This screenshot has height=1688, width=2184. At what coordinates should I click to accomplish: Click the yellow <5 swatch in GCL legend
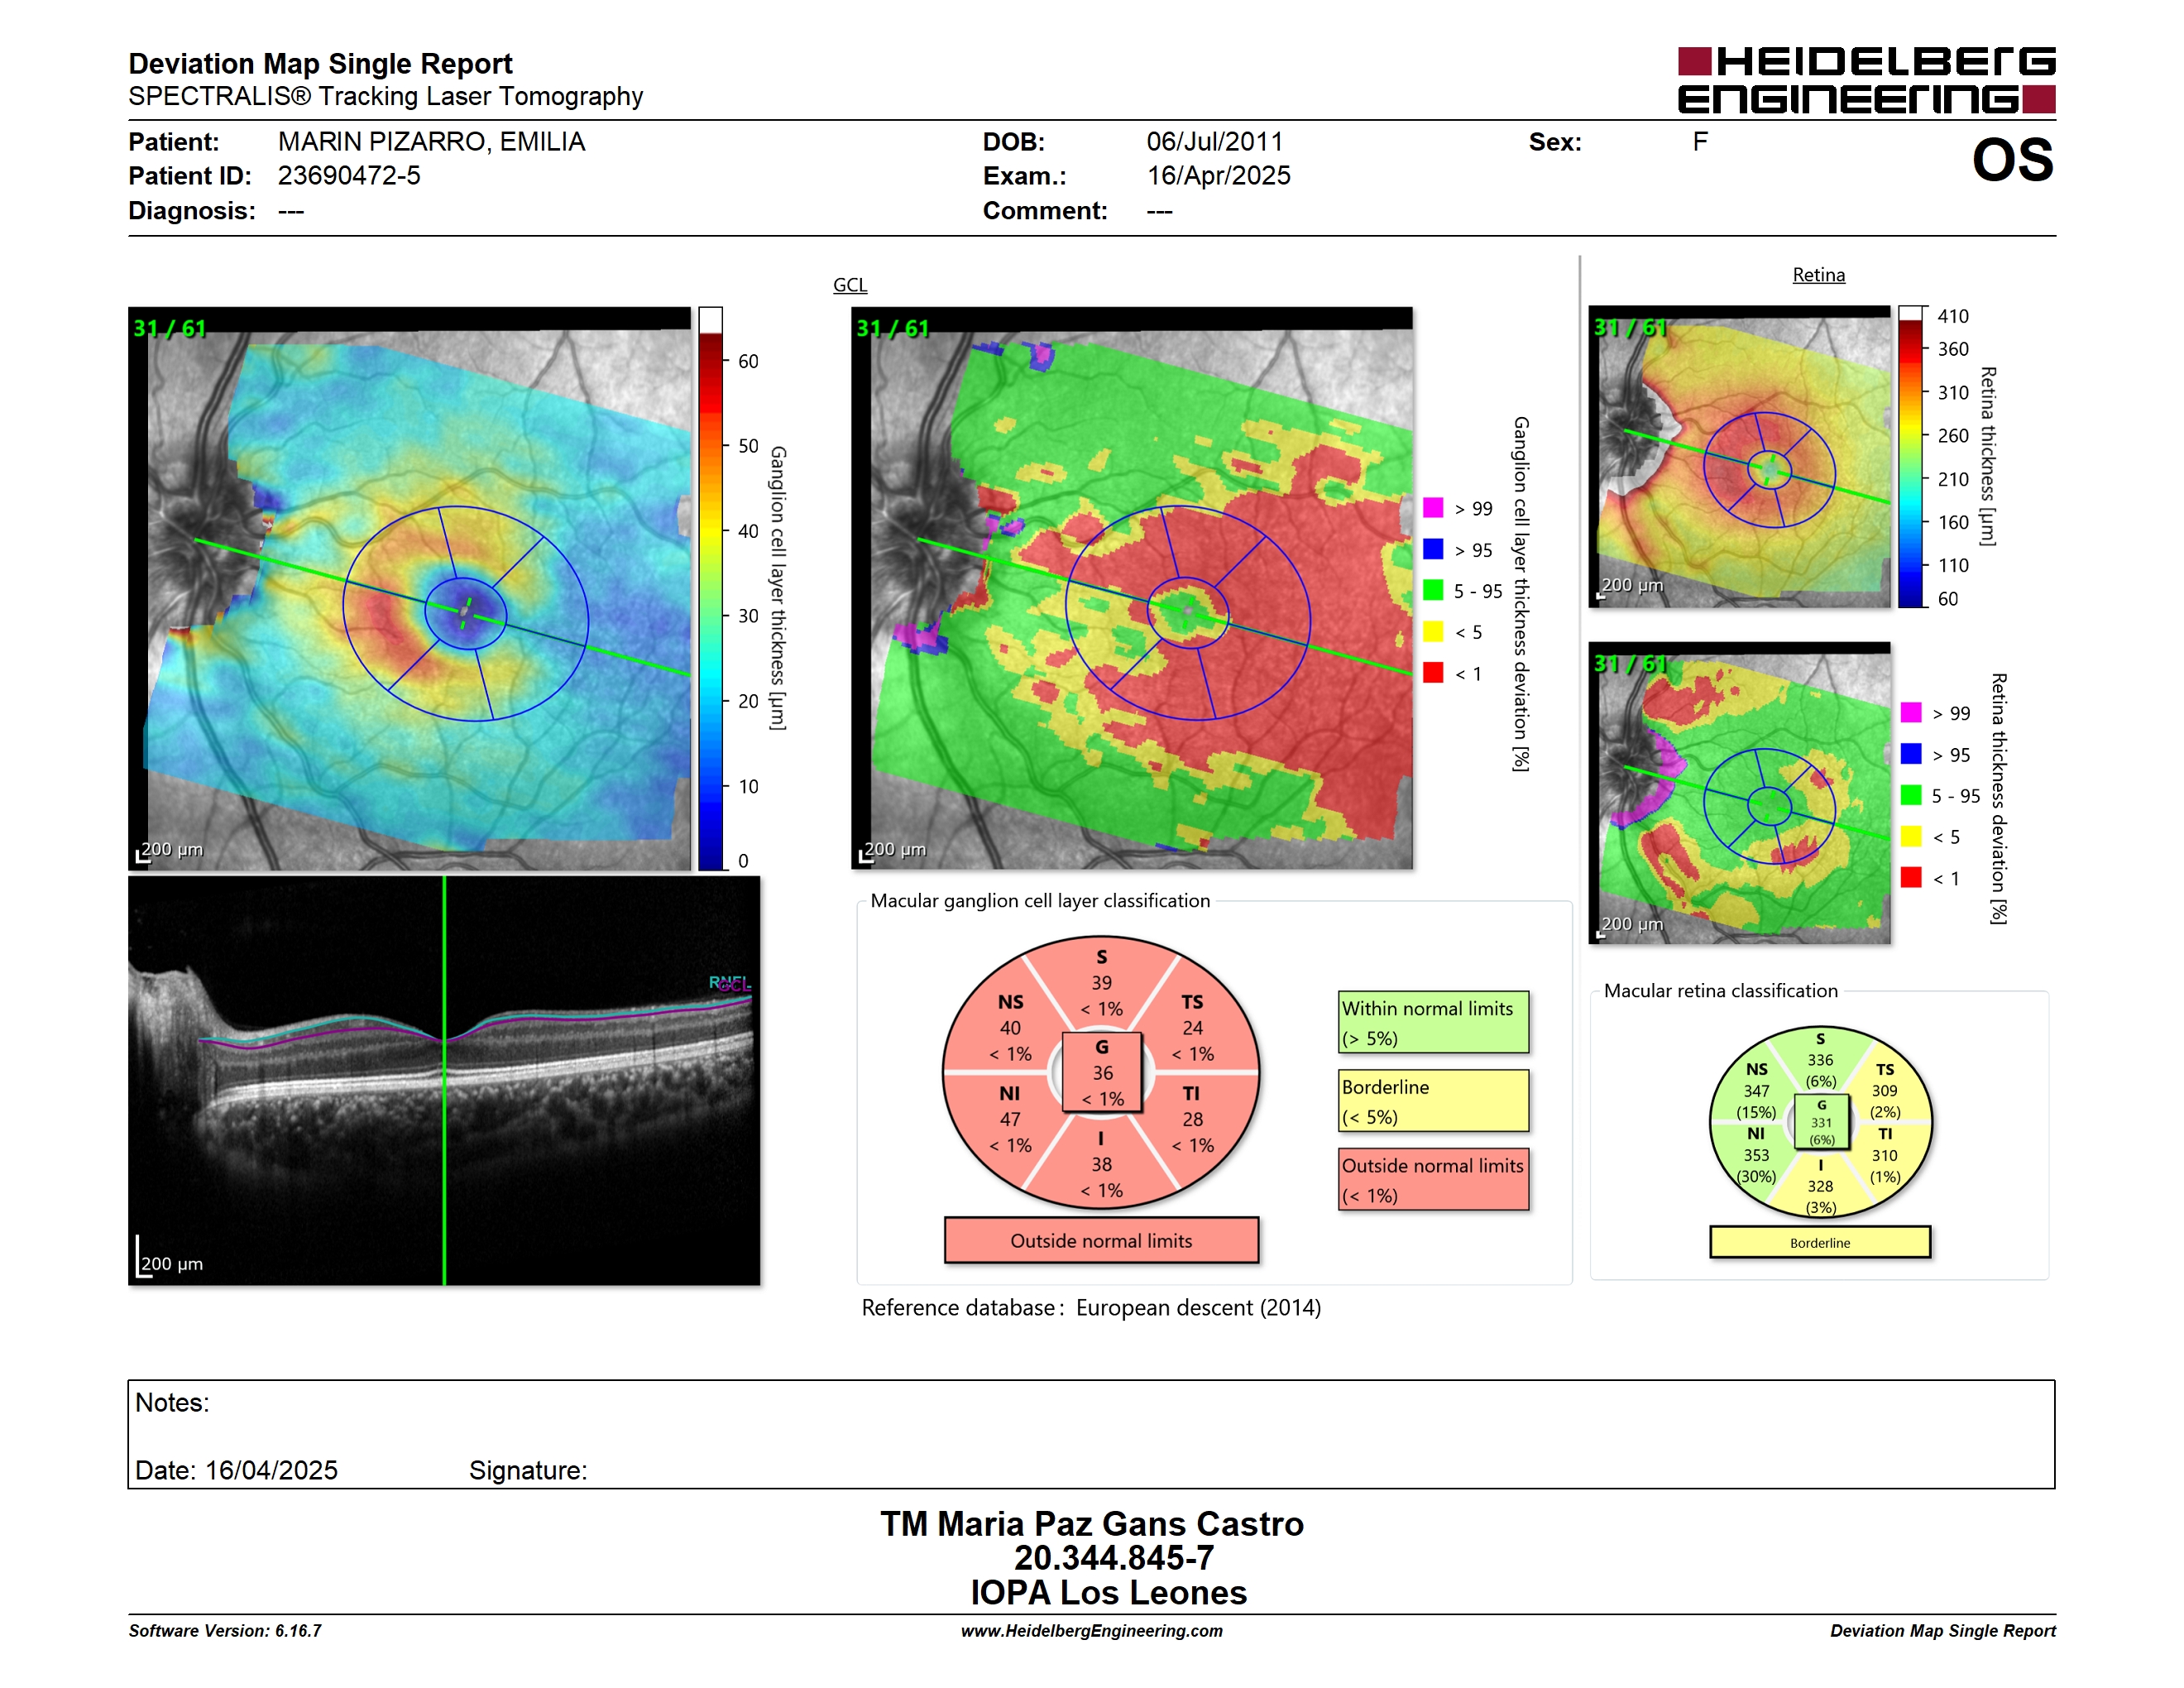[1433, 631]
